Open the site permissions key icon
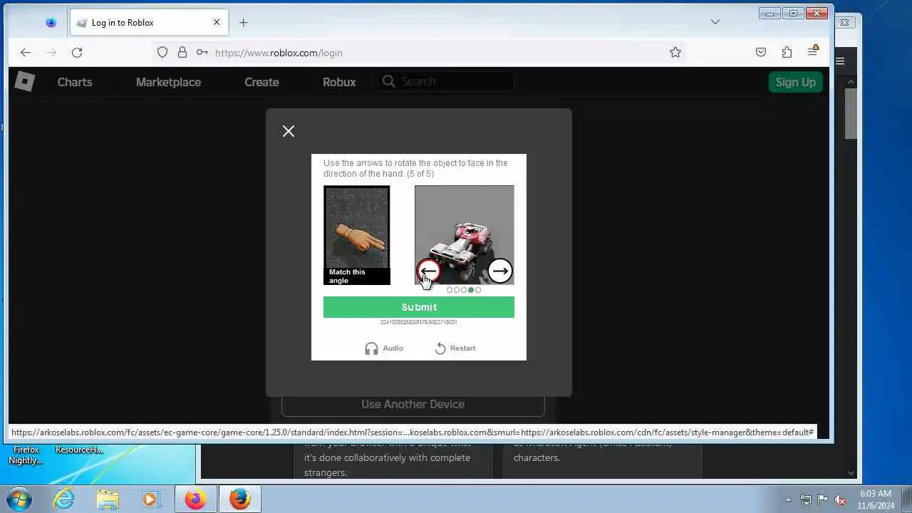Viewport: 912px width, 513px height. point(202,52)
